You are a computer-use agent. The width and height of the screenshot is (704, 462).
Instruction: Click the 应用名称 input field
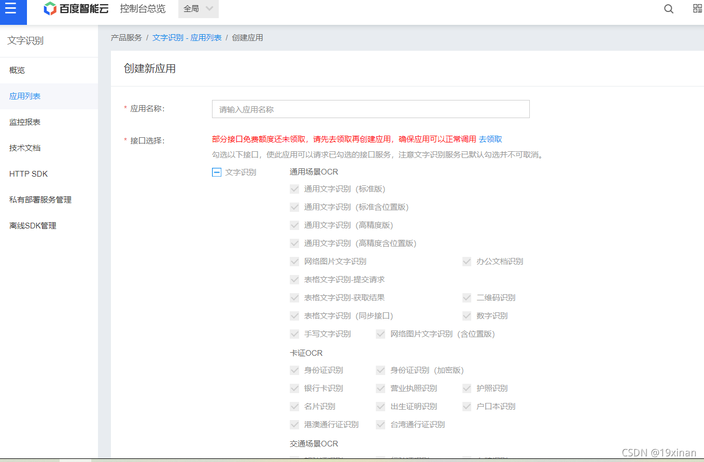click(370, 109)
